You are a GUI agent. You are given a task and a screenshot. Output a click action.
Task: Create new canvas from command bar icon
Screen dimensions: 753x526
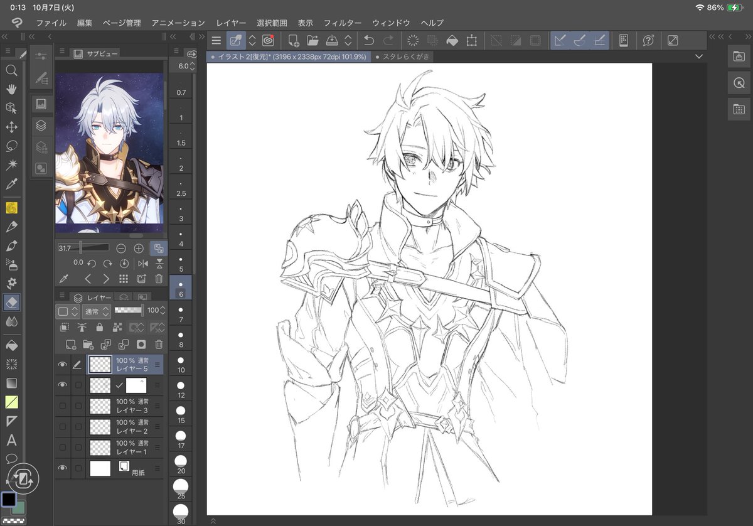[x=293, y=41]
